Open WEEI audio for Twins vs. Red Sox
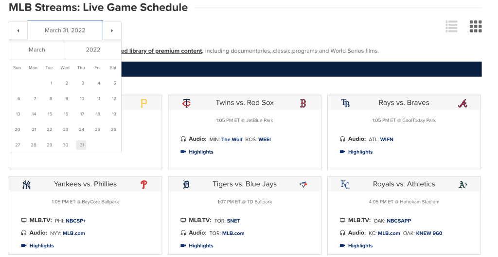Viewport: 498px width, 257px height. [x=265, y=140]
